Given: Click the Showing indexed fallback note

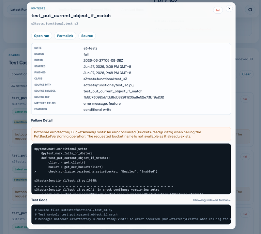Looking at the screenshot, I should pos(212,200).
